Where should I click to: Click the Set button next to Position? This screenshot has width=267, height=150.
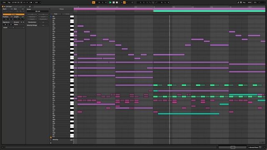[12, 17]
